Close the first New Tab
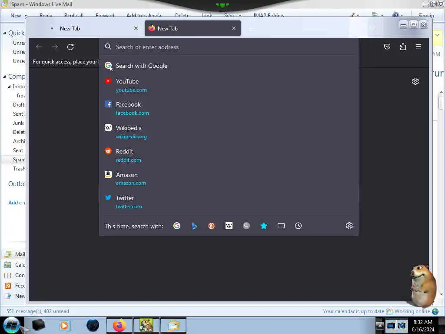Viewport: 445px width, 334px height. pos(136,28)
